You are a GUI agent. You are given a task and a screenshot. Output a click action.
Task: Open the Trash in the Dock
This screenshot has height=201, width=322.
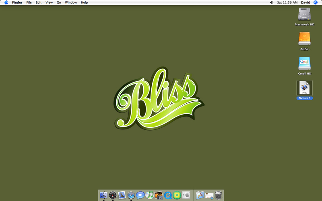coord(218,195)
